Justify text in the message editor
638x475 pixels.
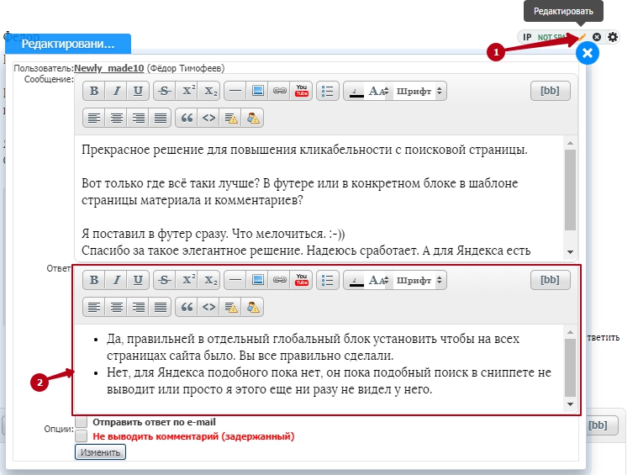pos(160,118)
